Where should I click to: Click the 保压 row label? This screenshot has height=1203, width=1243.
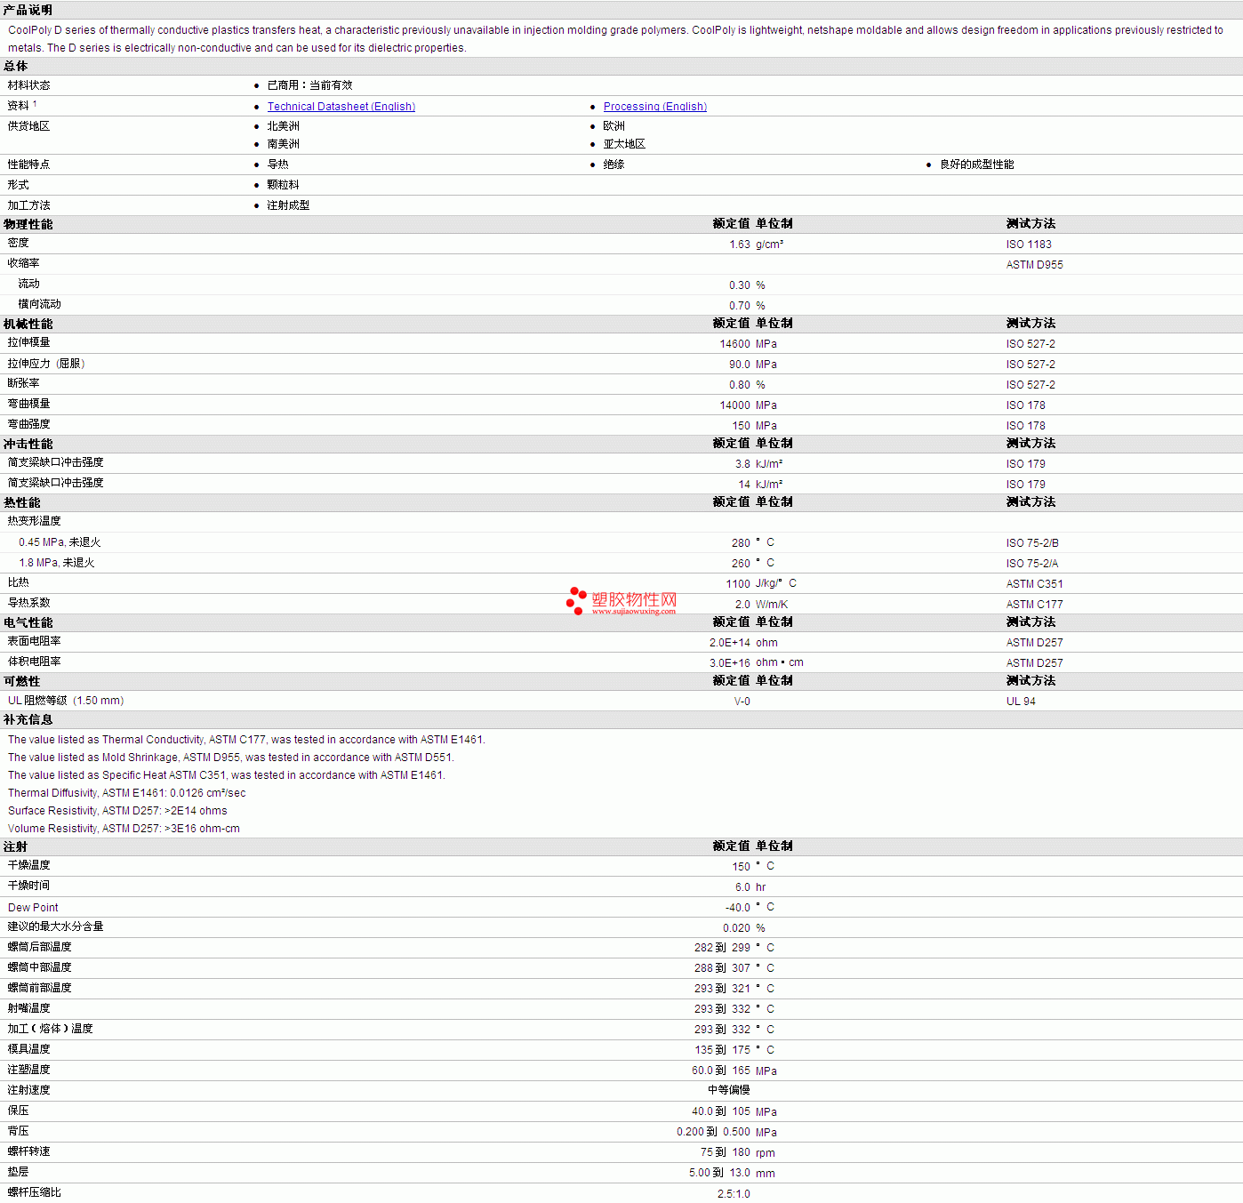(19, 1111)
